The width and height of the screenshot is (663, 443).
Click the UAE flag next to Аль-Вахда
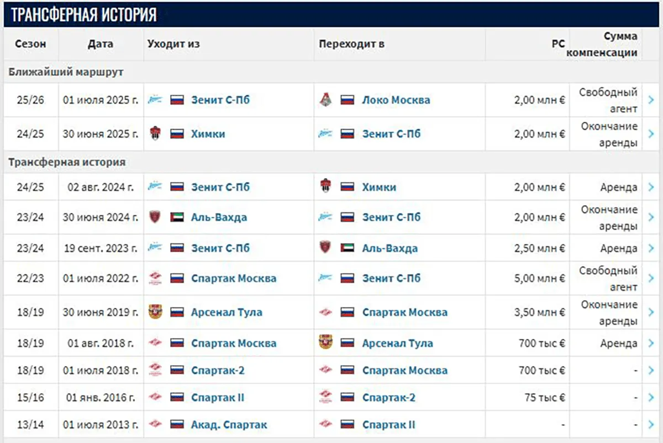(178, 217)
